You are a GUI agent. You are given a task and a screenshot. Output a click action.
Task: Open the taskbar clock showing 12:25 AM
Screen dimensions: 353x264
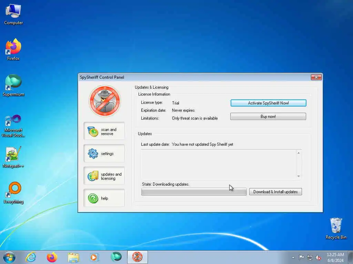[x=335, y=257]
